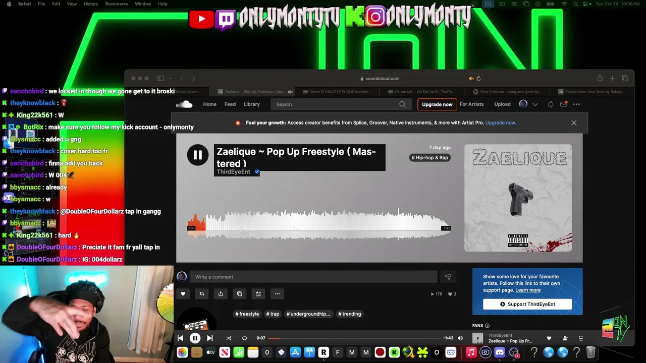Open the History menu
Screen dimensions: 646x363
[x=91, y=4]
